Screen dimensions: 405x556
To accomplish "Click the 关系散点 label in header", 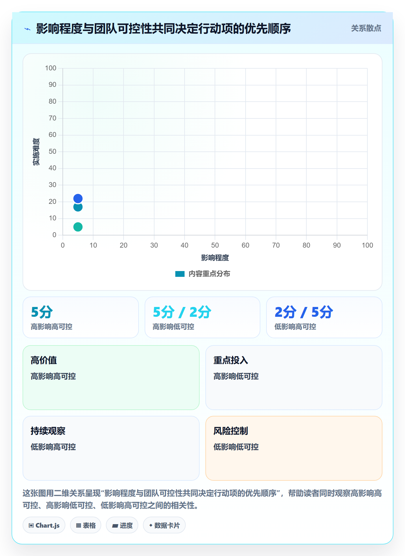I will (366, 28).
